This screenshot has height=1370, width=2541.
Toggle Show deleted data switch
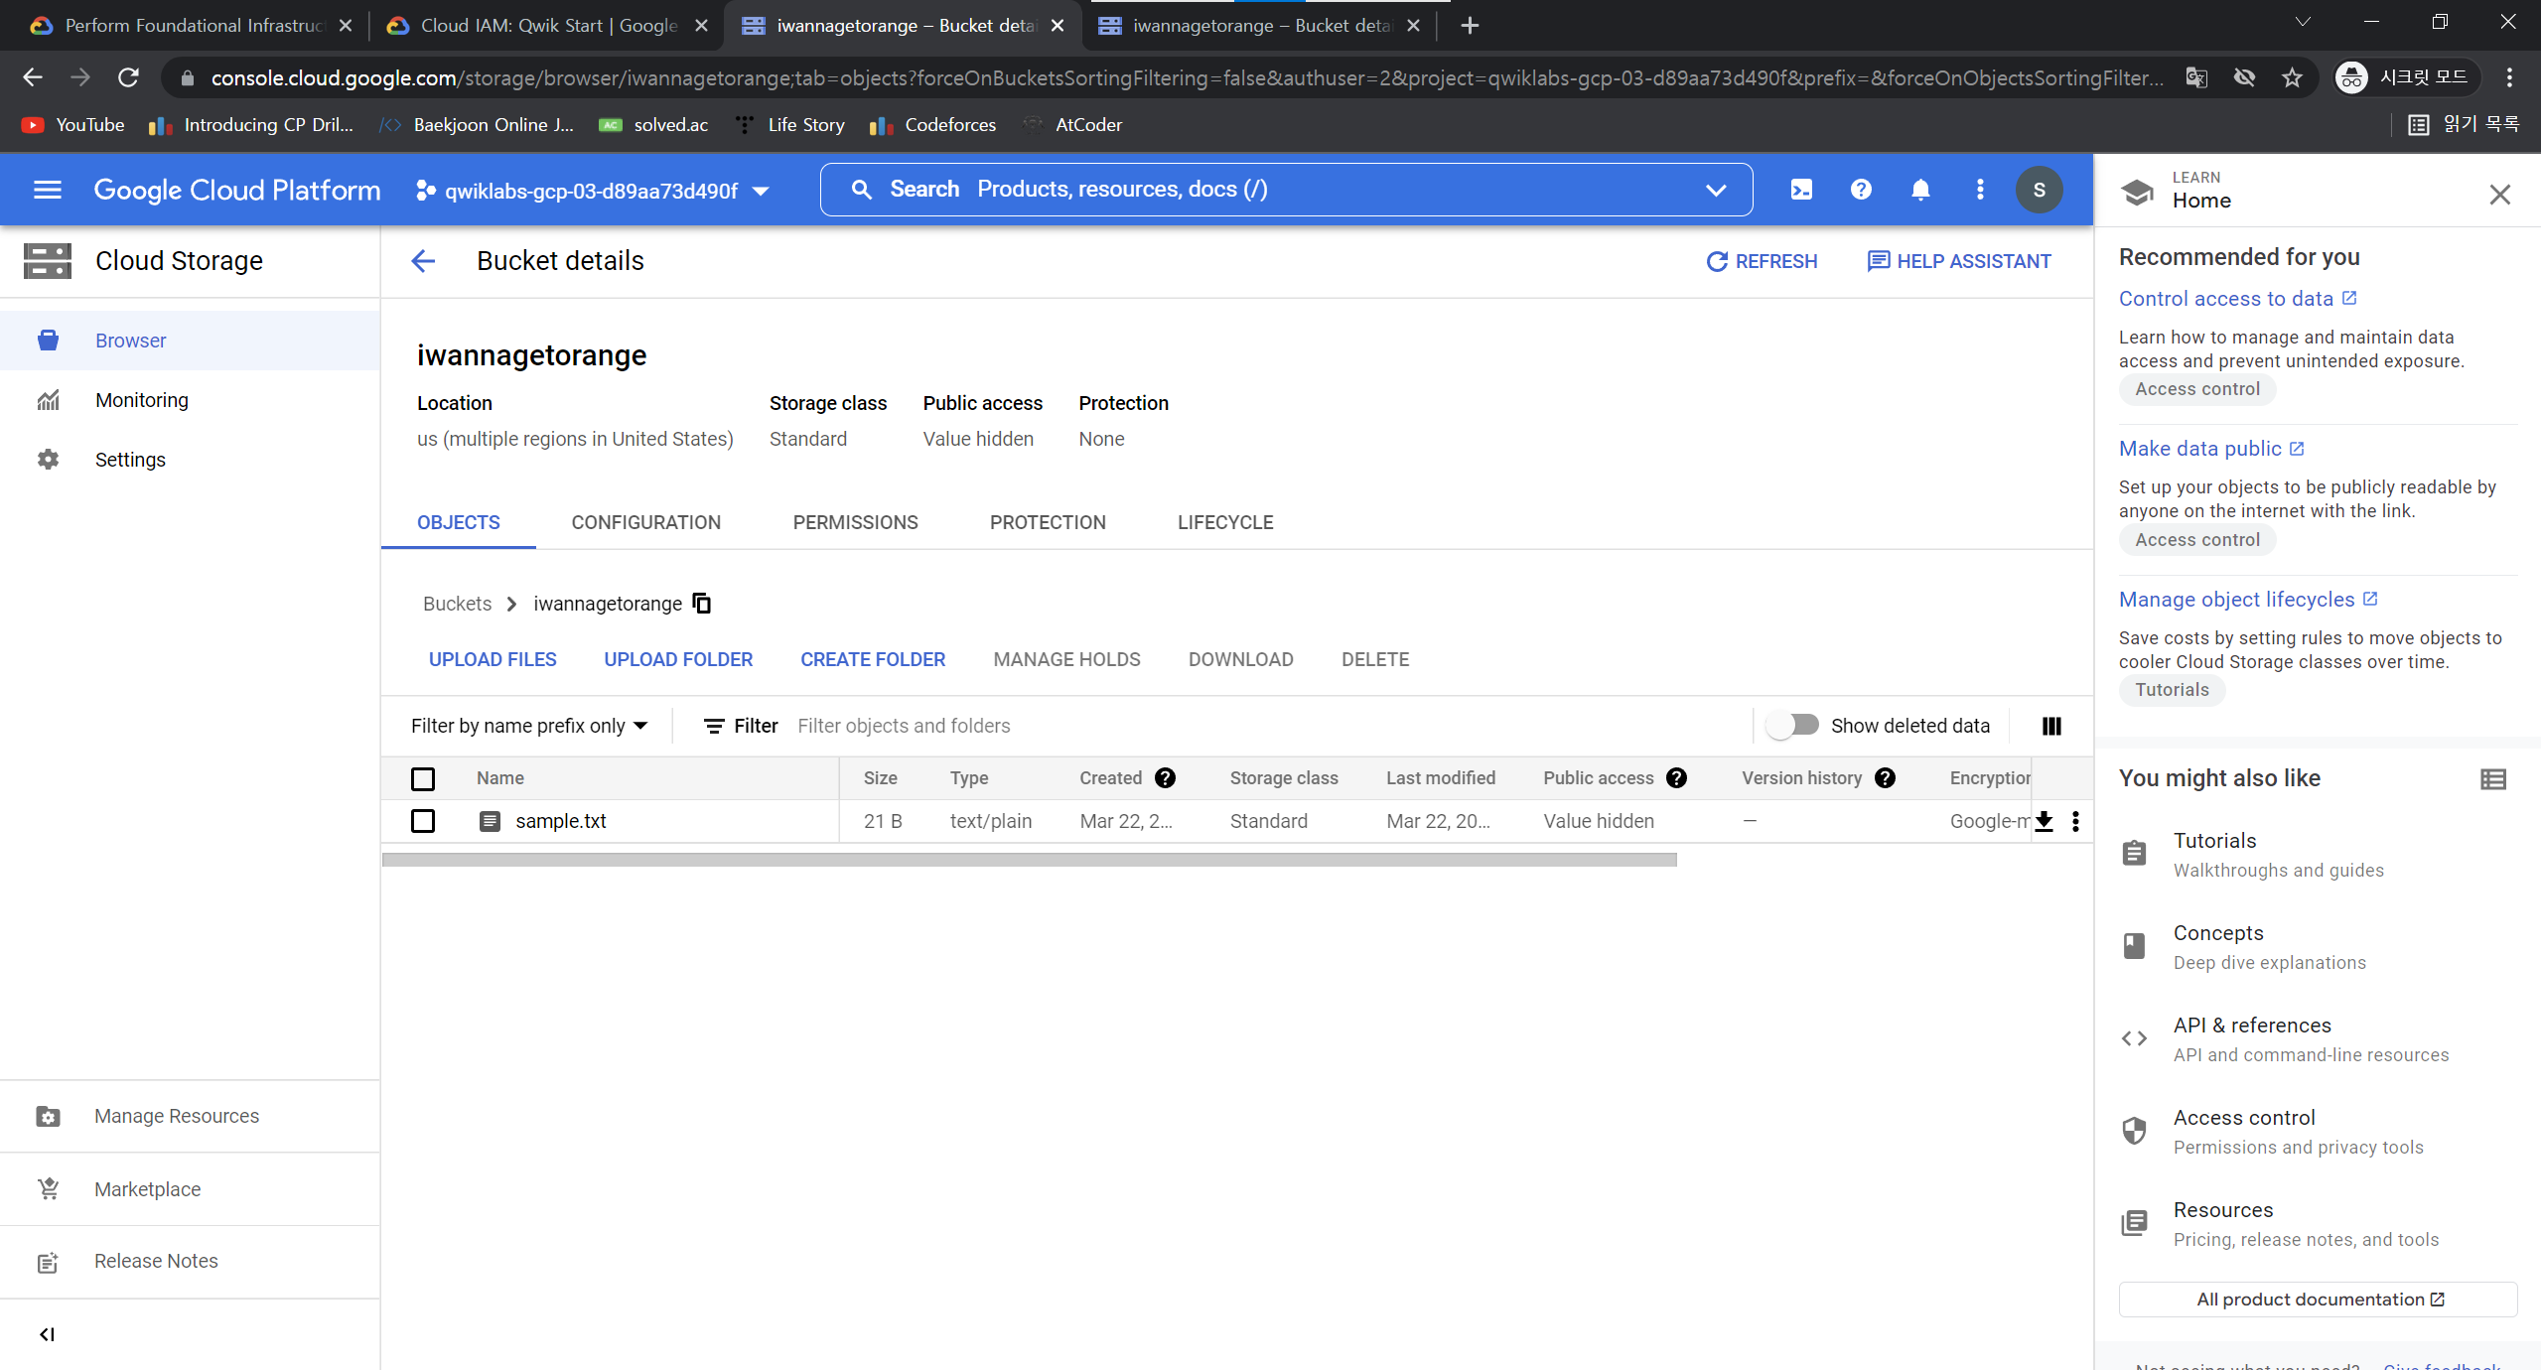click(1793, 726)
